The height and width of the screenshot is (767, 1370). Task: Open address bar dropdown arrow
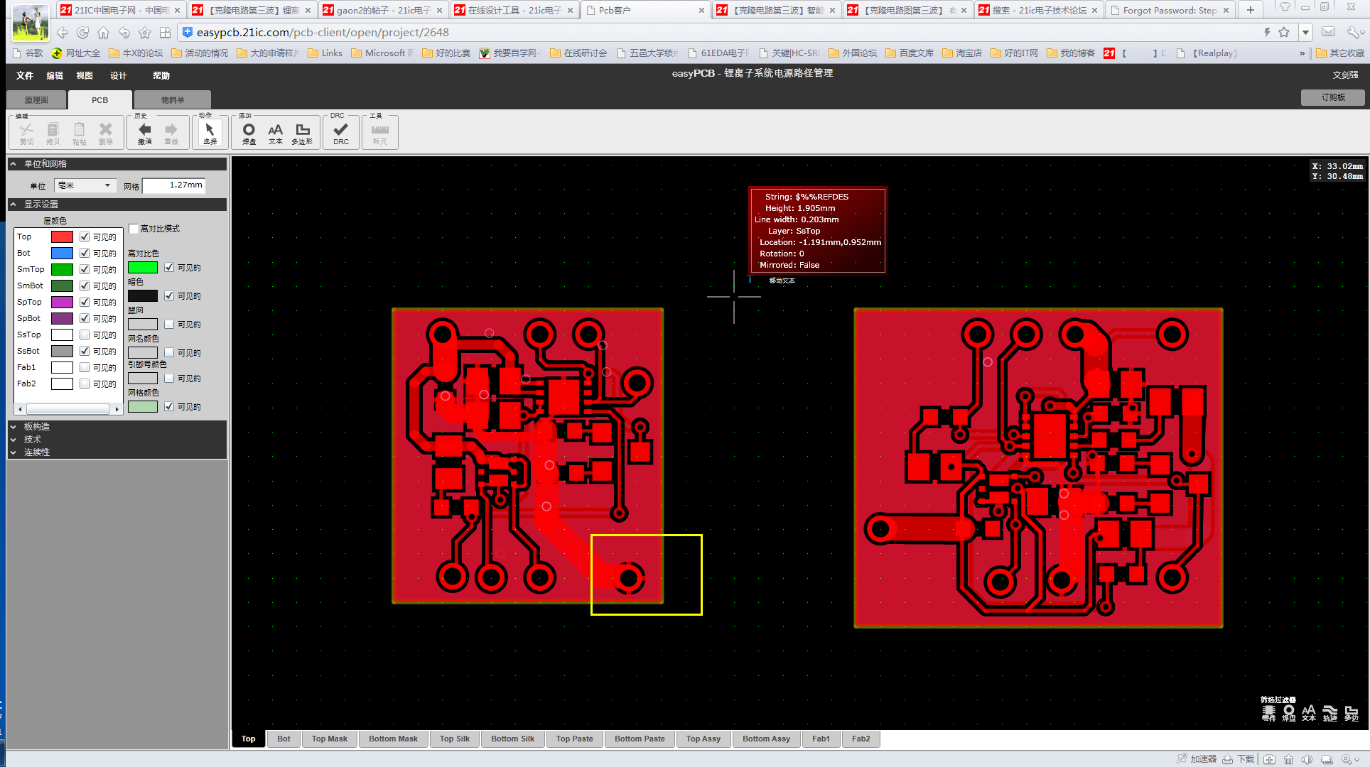1305,32
